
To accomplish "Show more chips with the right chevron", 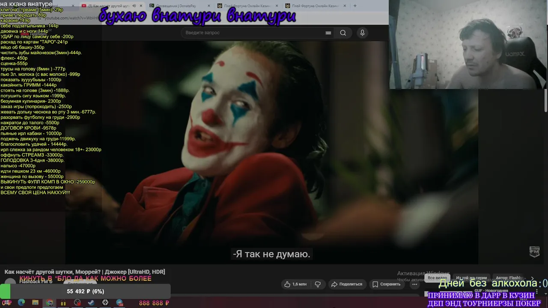I will 532,278.
